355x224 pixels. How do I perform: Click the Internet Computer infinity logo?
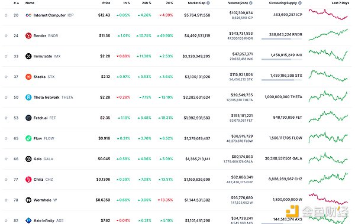28,15
